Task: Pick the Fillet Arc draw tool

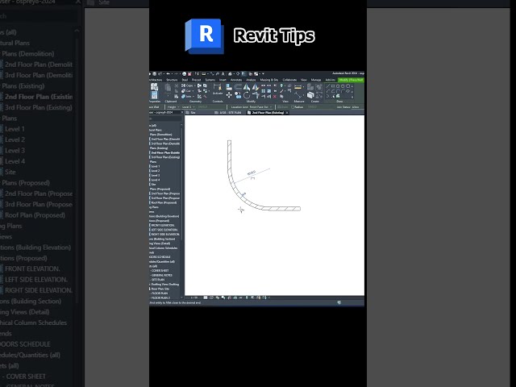Action: 343,91
